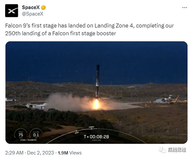Open the 2:29 AM tweet timestamp
The image size is (192, 158).
tap(13, 153)
